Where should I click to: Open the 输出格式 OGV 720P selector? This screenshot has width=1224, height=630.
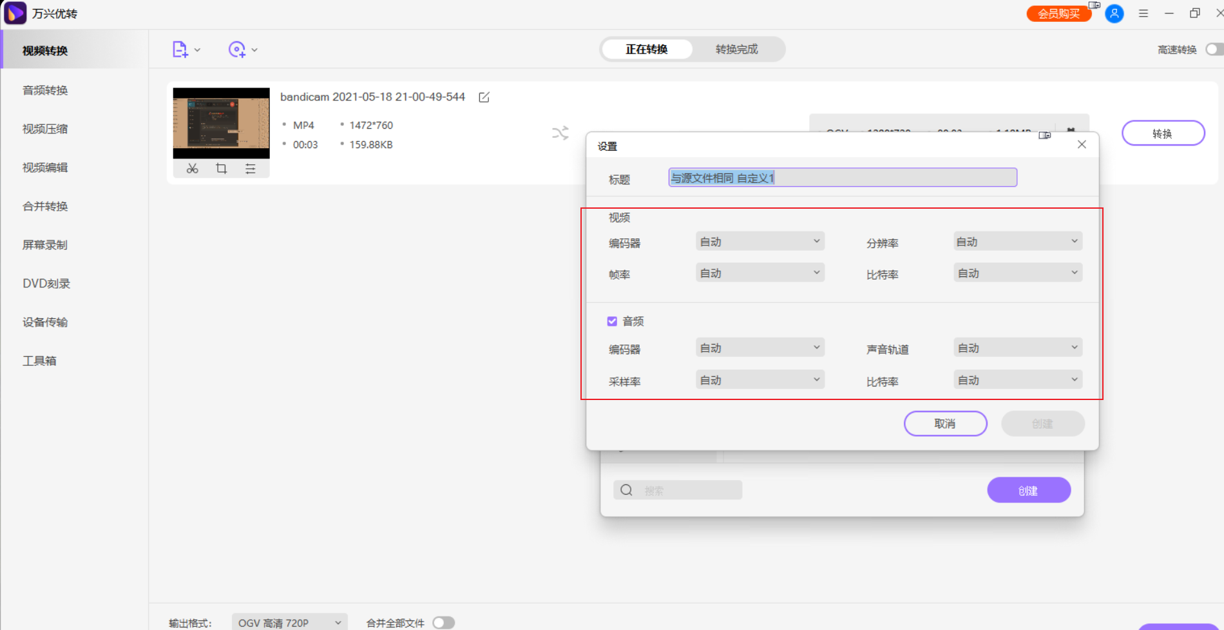click(x=289, y=622)
